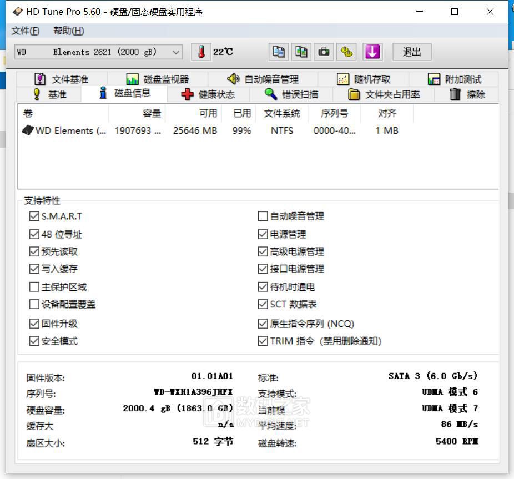Select the 磁盘信息 tab

124,93
